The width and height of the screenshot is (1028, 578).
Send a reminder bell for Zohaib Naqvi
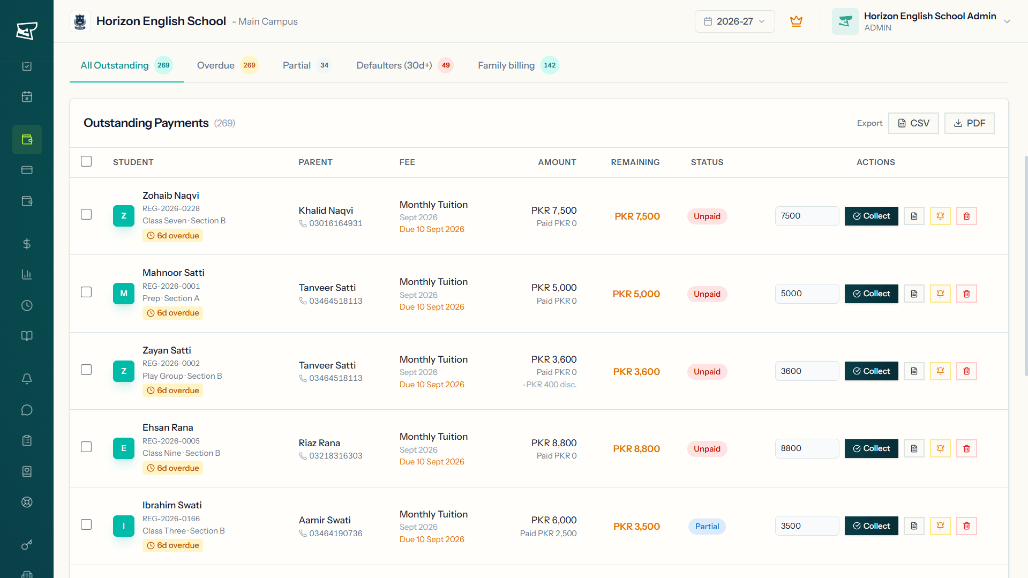click(940, 216)
